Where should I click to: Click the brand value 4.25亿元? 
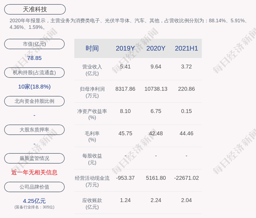tap(34, 201)
